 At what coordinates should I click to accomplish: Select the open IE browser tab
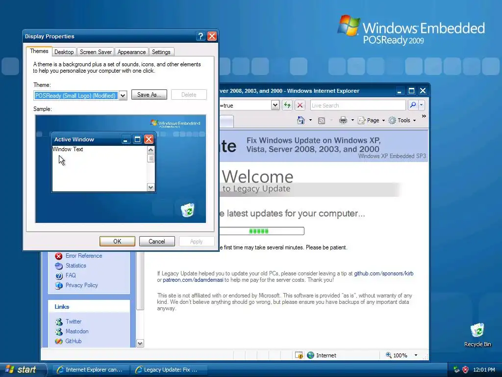226,122
